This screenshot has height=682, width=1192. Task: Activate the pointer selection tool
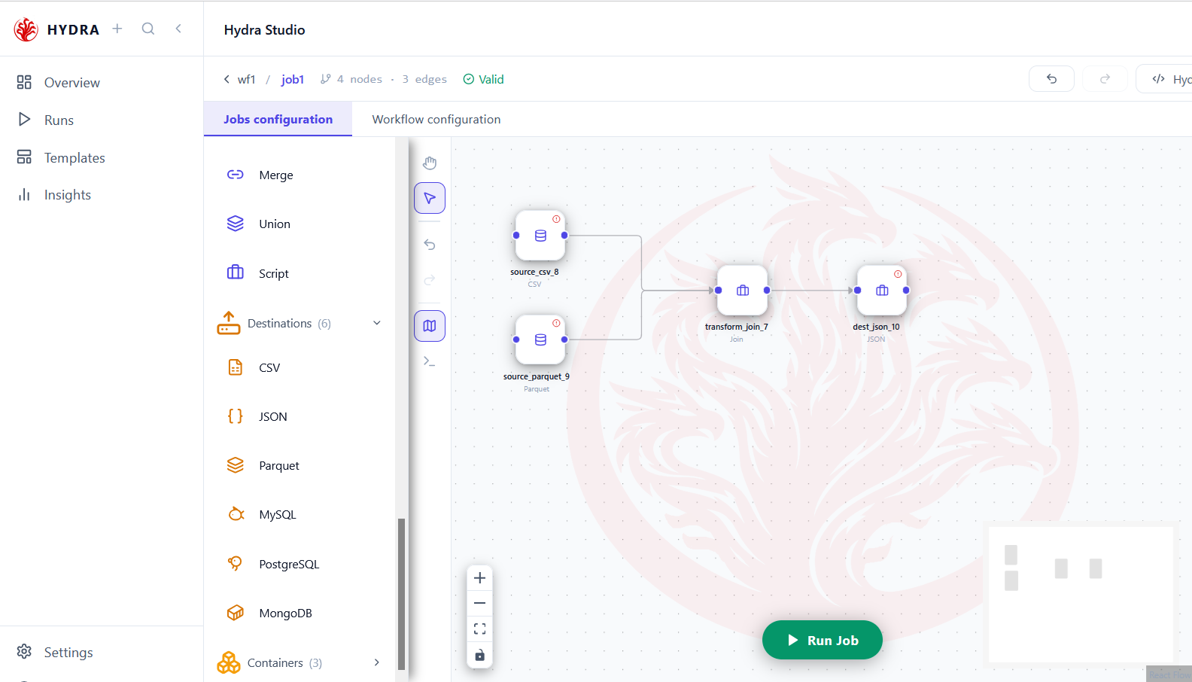coord(430,198)
